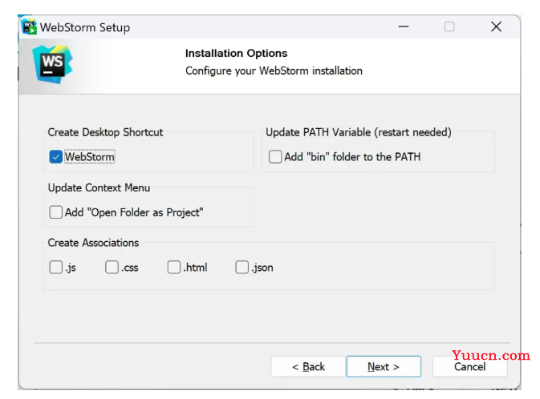Click the "Update Context Menu" group label
The image size is (540, 399).
(99, 187)
